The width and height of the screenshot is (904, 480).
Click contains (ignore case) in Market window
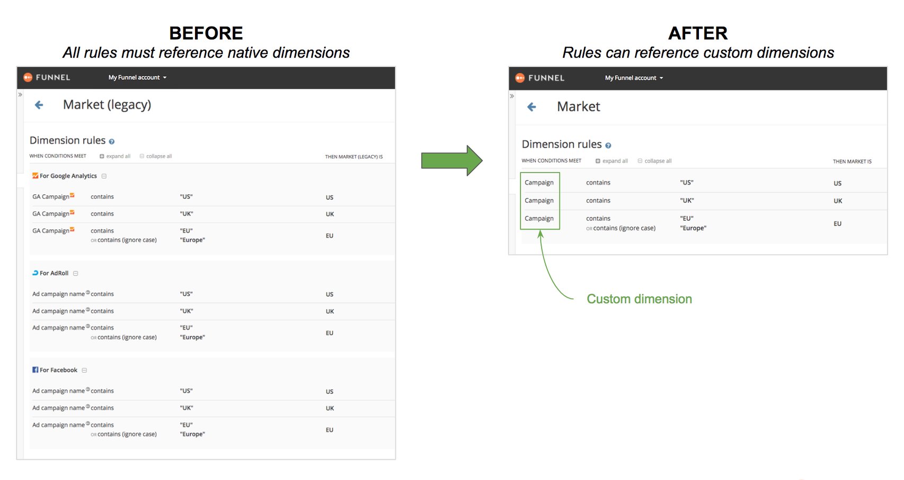click(x=624, y=229)
